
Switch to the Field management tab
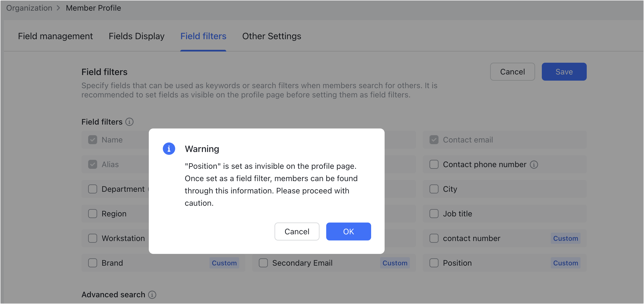pos(55,36)
